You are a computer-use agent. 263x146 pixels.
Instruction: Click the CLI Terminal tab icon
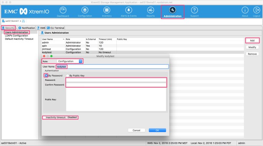tap(48, 28)
